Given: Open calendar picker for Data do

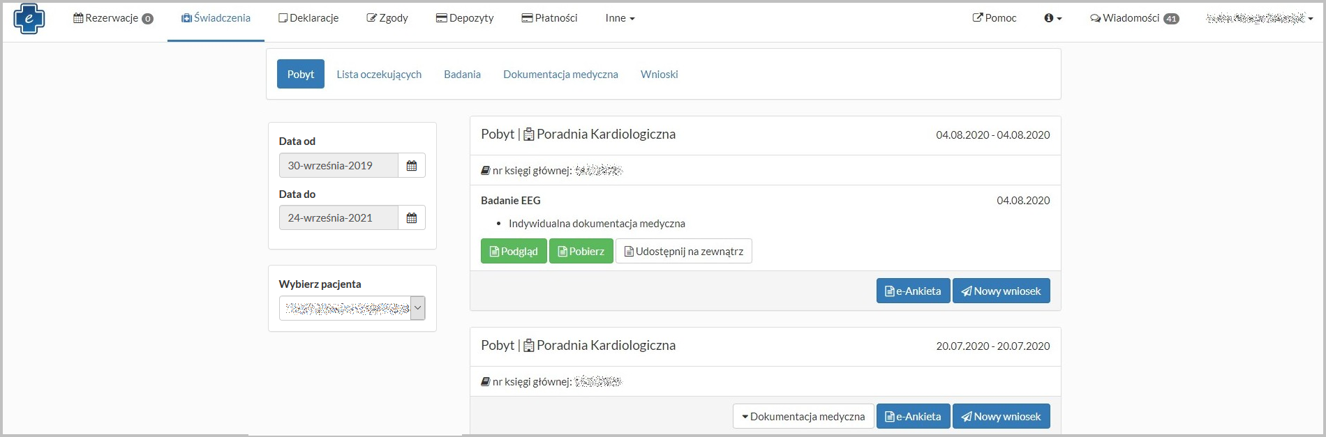Looking at the screenshot, I should pyautogui.click(x=411, y=218).
